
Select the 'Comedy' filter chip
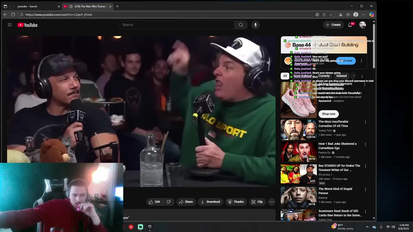324,76
